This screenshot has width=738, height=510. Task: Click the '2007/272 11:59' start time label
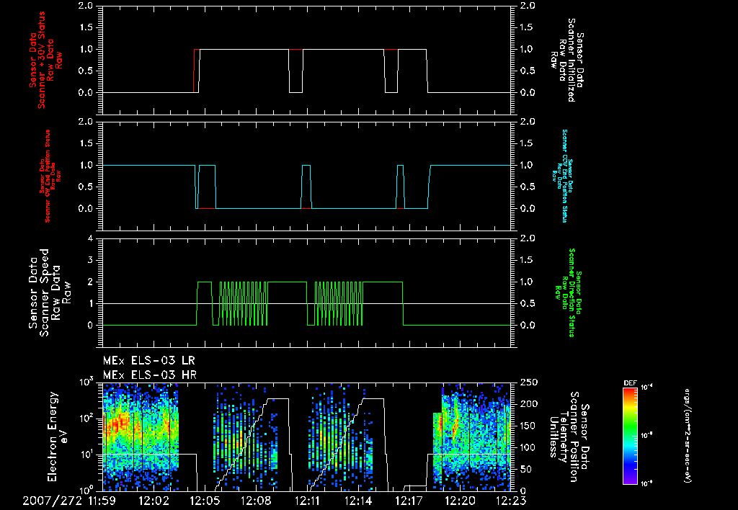pos(68,501)
